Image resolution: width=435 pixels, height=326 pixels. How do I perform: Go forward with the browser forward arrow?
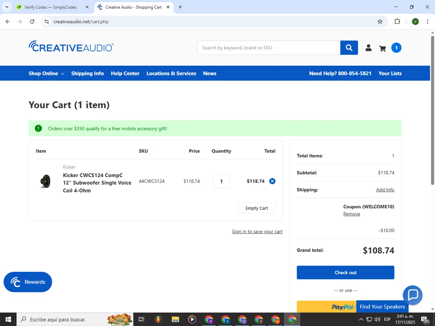pyautogui.click(x=20, y=21)
